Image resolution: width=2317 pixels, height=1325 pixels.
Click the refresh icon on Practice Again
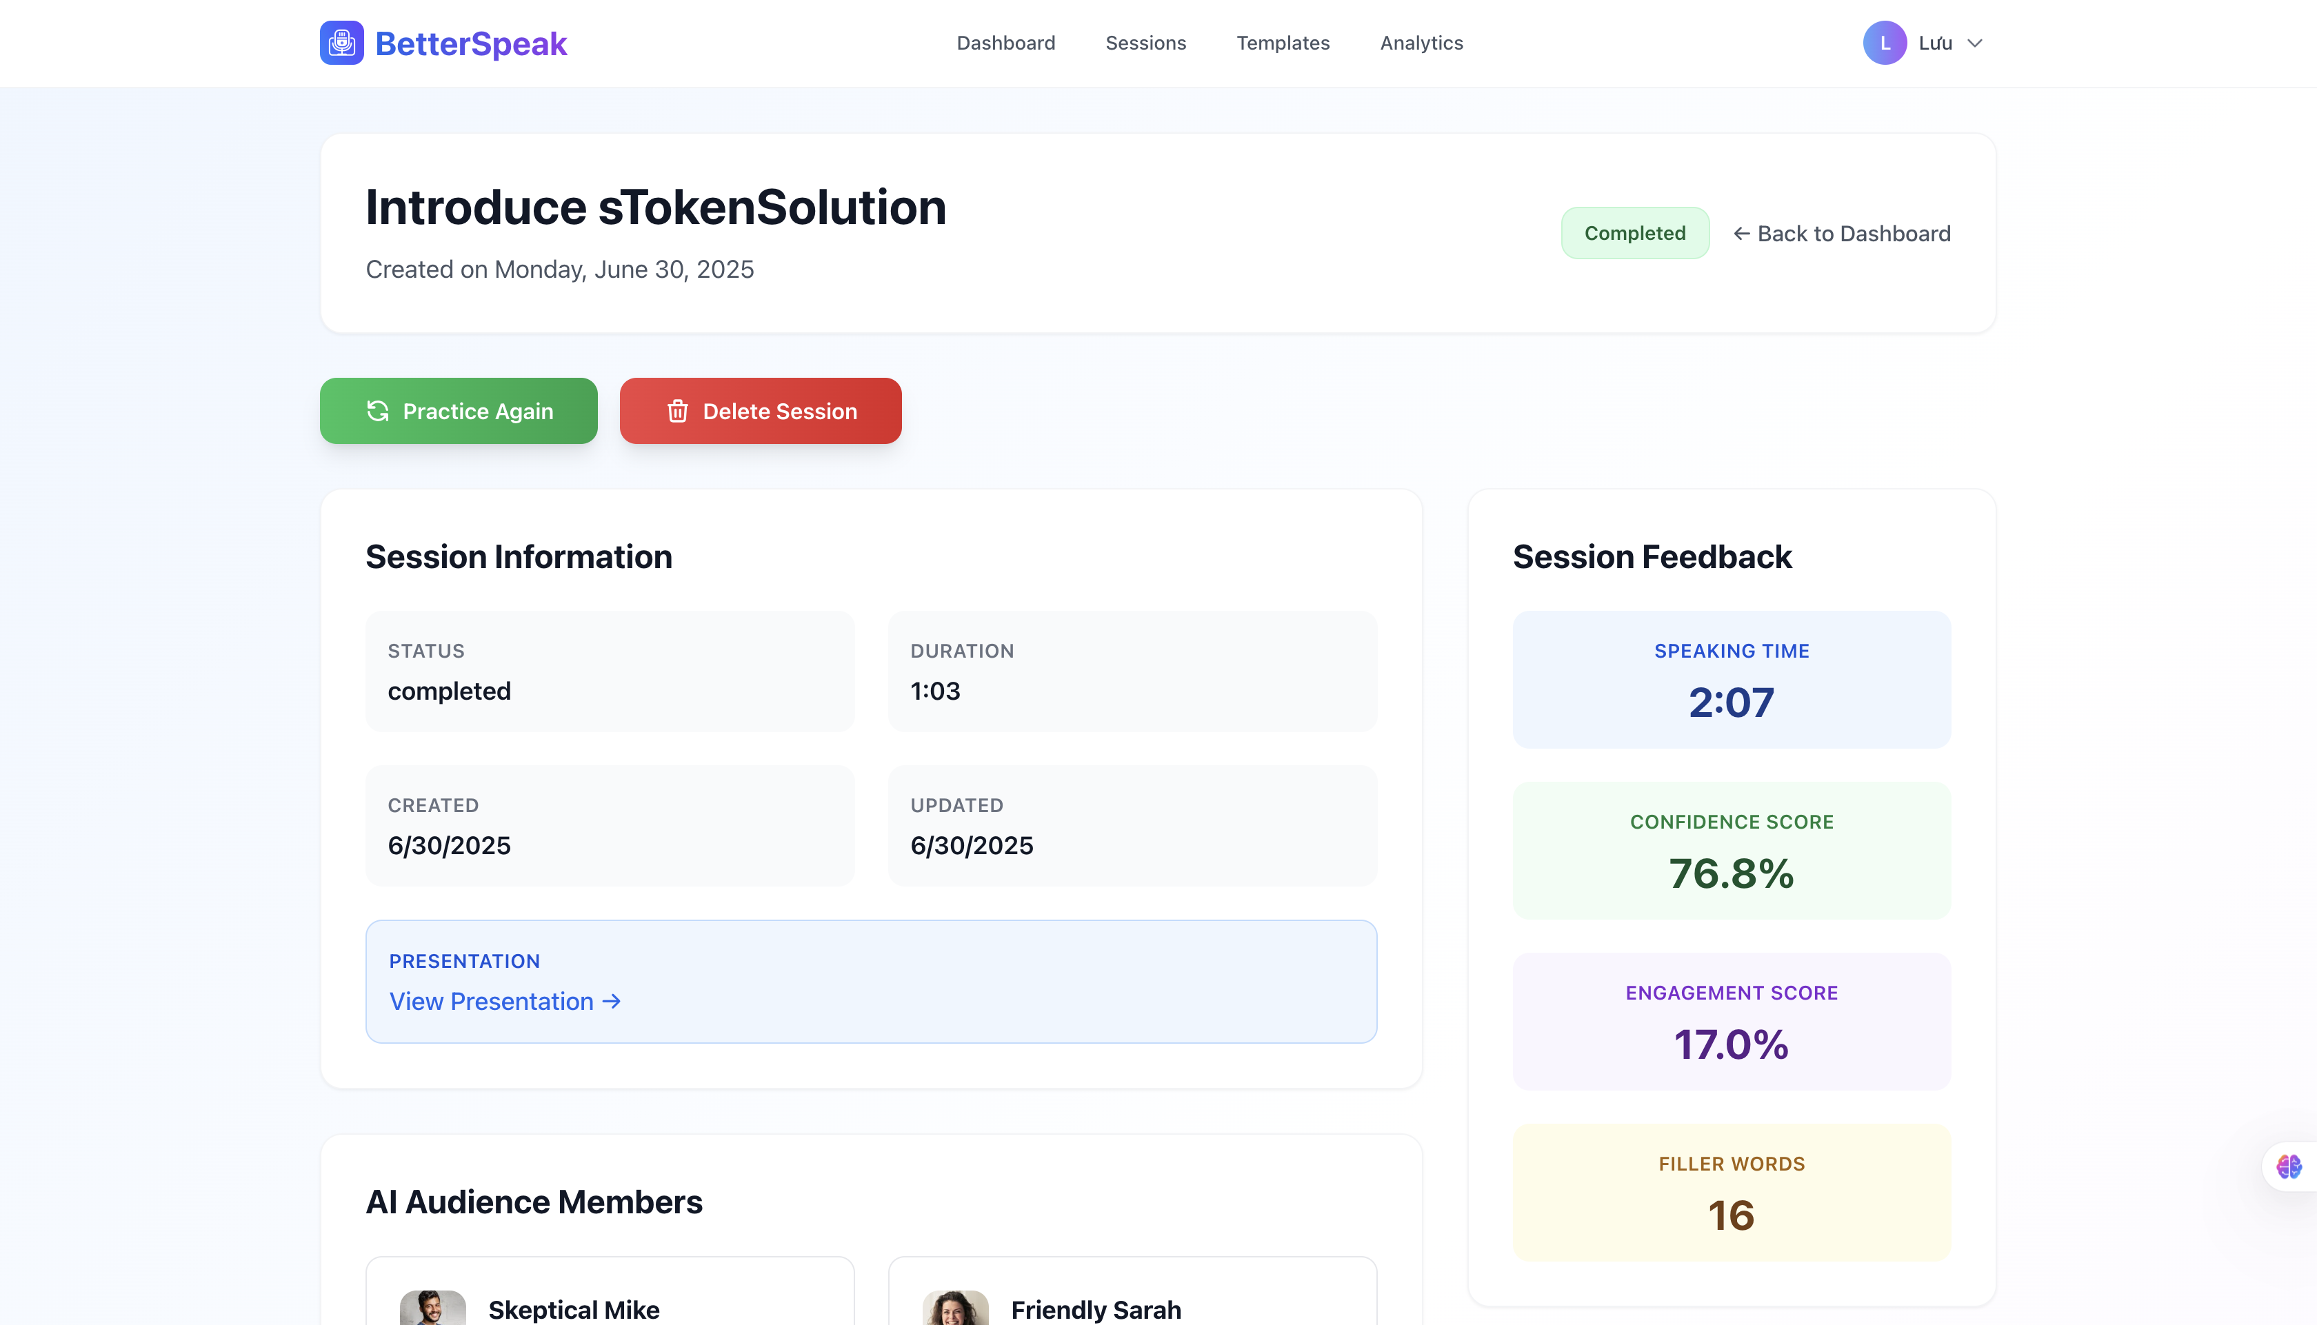coord(378,412)
